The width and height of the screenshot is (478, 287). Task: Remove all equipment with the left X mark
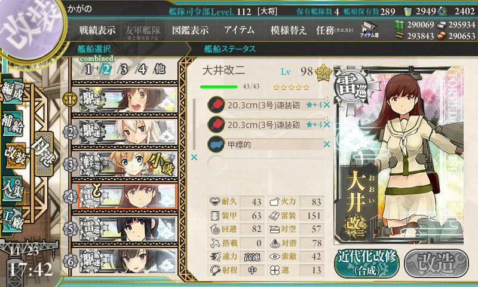click(x=194, y=157)
